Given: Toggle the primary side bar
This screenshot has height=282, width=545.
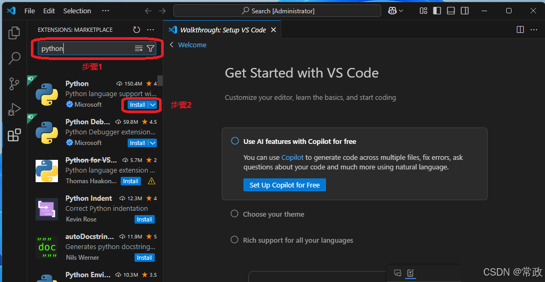Looking at the screenshot, I should click(437, 11).
